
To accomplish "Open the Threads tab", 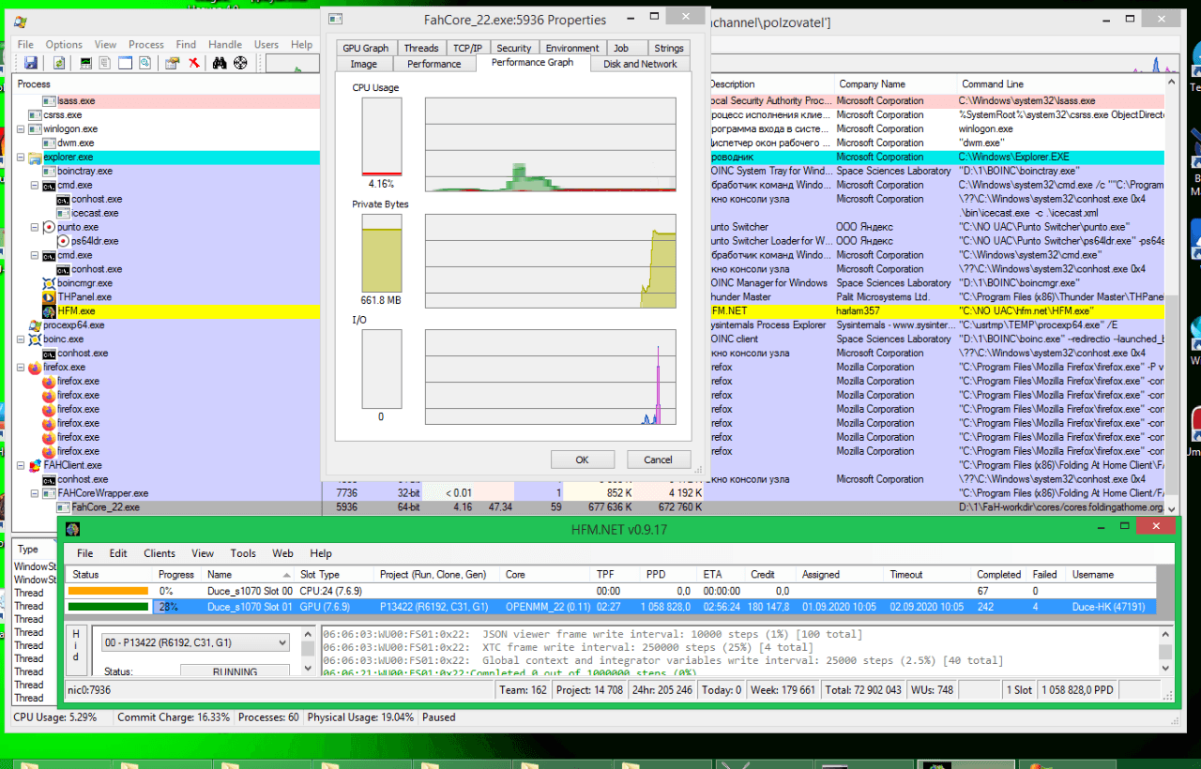I will tap(421, 48).
